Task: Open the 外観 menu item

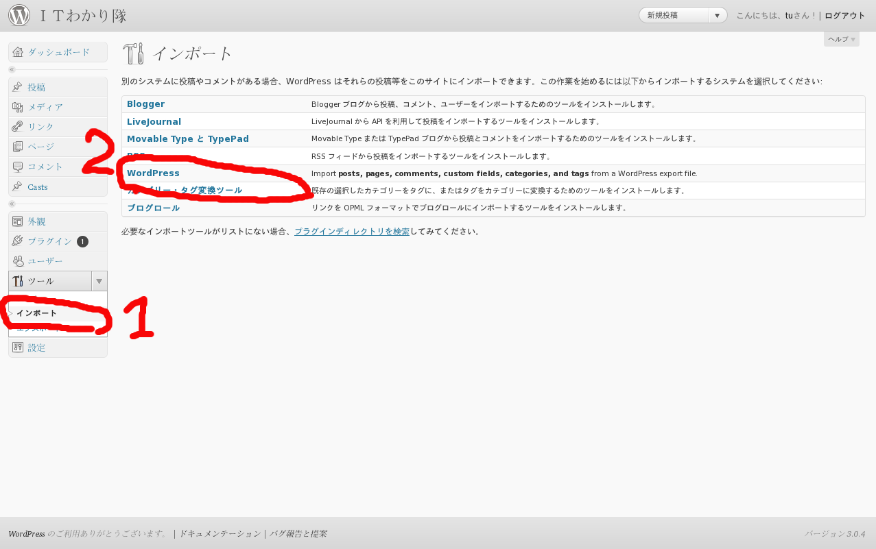Action: pos(36,221)
